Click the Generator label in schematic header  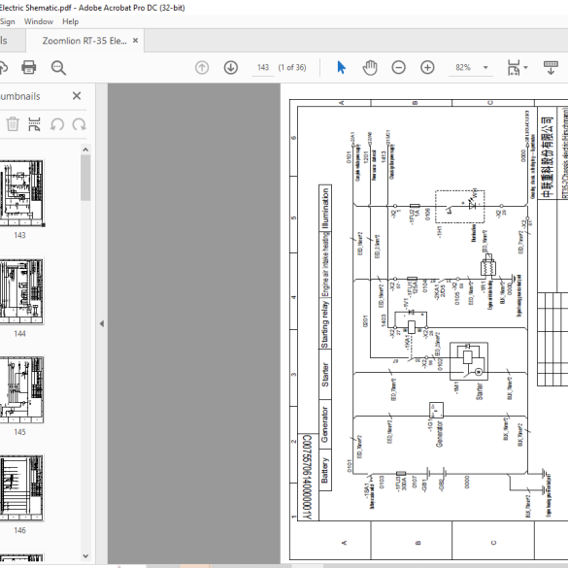point(324,424)
